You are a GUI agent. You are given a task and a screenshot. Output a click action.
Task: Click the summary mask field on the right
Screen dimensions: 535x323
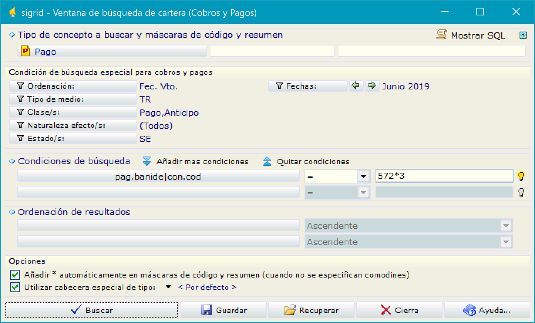coord(432,51)
